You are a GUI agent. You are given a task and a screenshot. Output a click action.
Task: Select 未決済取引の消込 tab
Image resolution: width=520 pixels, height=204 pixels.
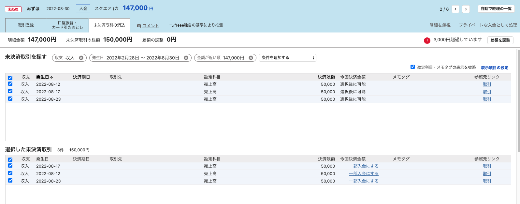pos(109,25)
